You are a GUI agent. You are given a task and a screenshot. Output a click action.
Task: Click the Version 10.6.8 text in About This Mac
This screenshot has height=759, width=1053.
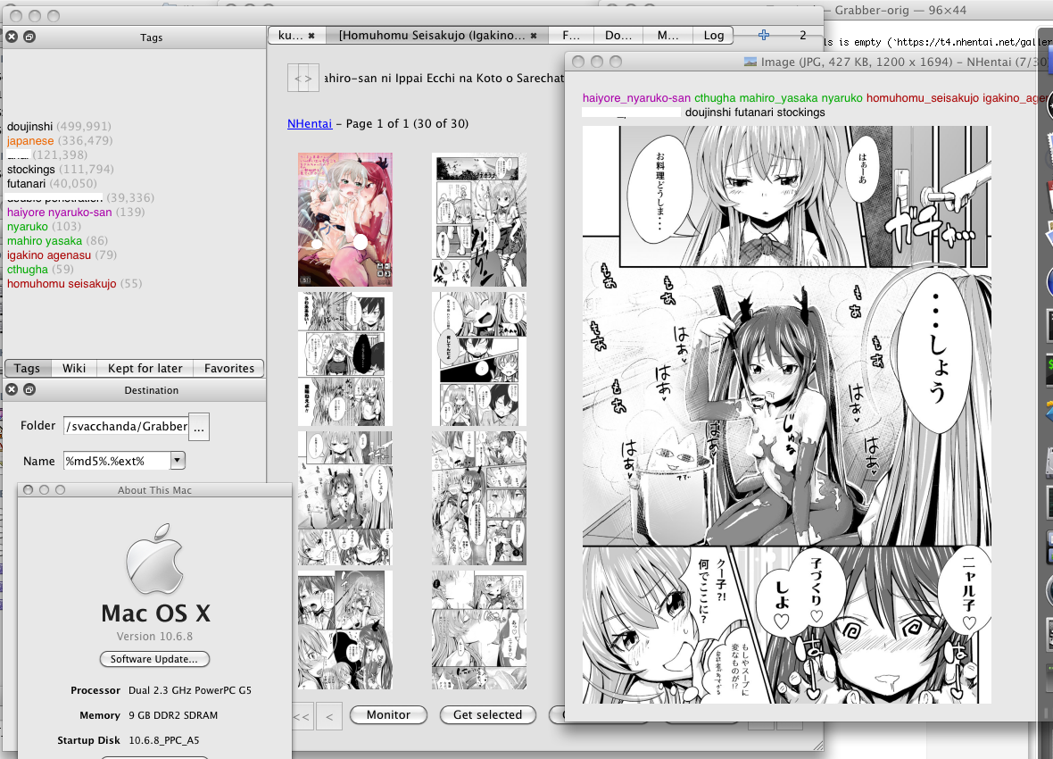[154, 636]
